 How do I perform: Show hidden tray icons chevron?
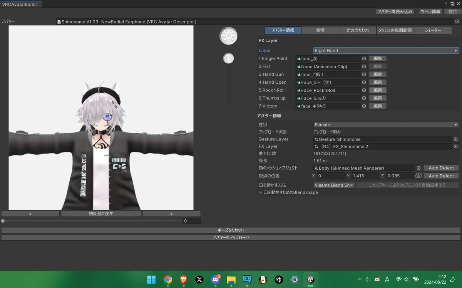(x=360, y=280)
